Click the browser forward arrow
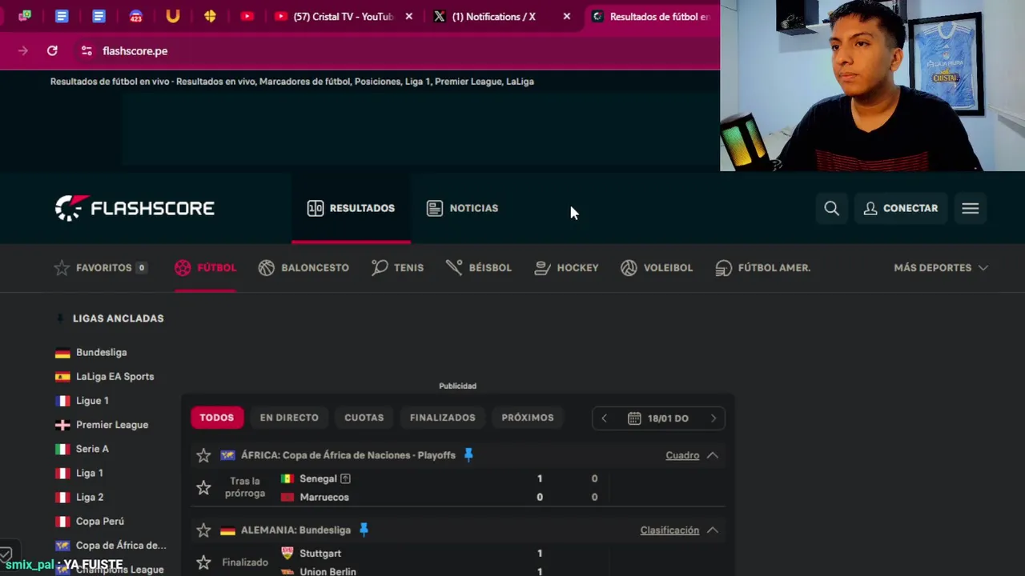The width and height of the screenshot is (1025, 576). point(22,50)
